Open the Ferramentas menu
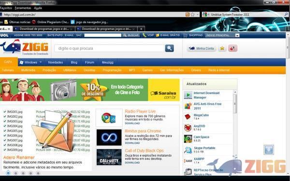Image resolution: width=290 pixels, height=181 pixels. (23, 8)
